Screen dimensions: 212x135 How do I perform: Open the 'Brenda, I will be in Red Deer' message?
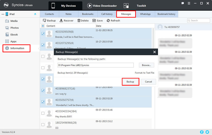point(74,37)
